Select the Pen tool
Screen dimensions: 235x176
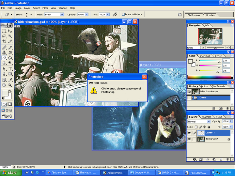[4, 74]
